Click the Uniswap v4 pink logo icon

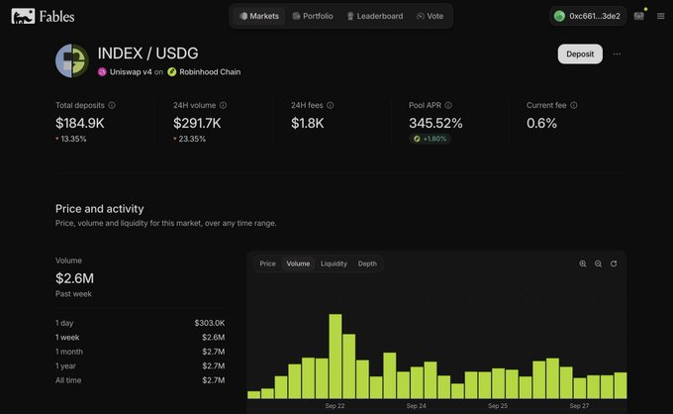tap(102, 71)
